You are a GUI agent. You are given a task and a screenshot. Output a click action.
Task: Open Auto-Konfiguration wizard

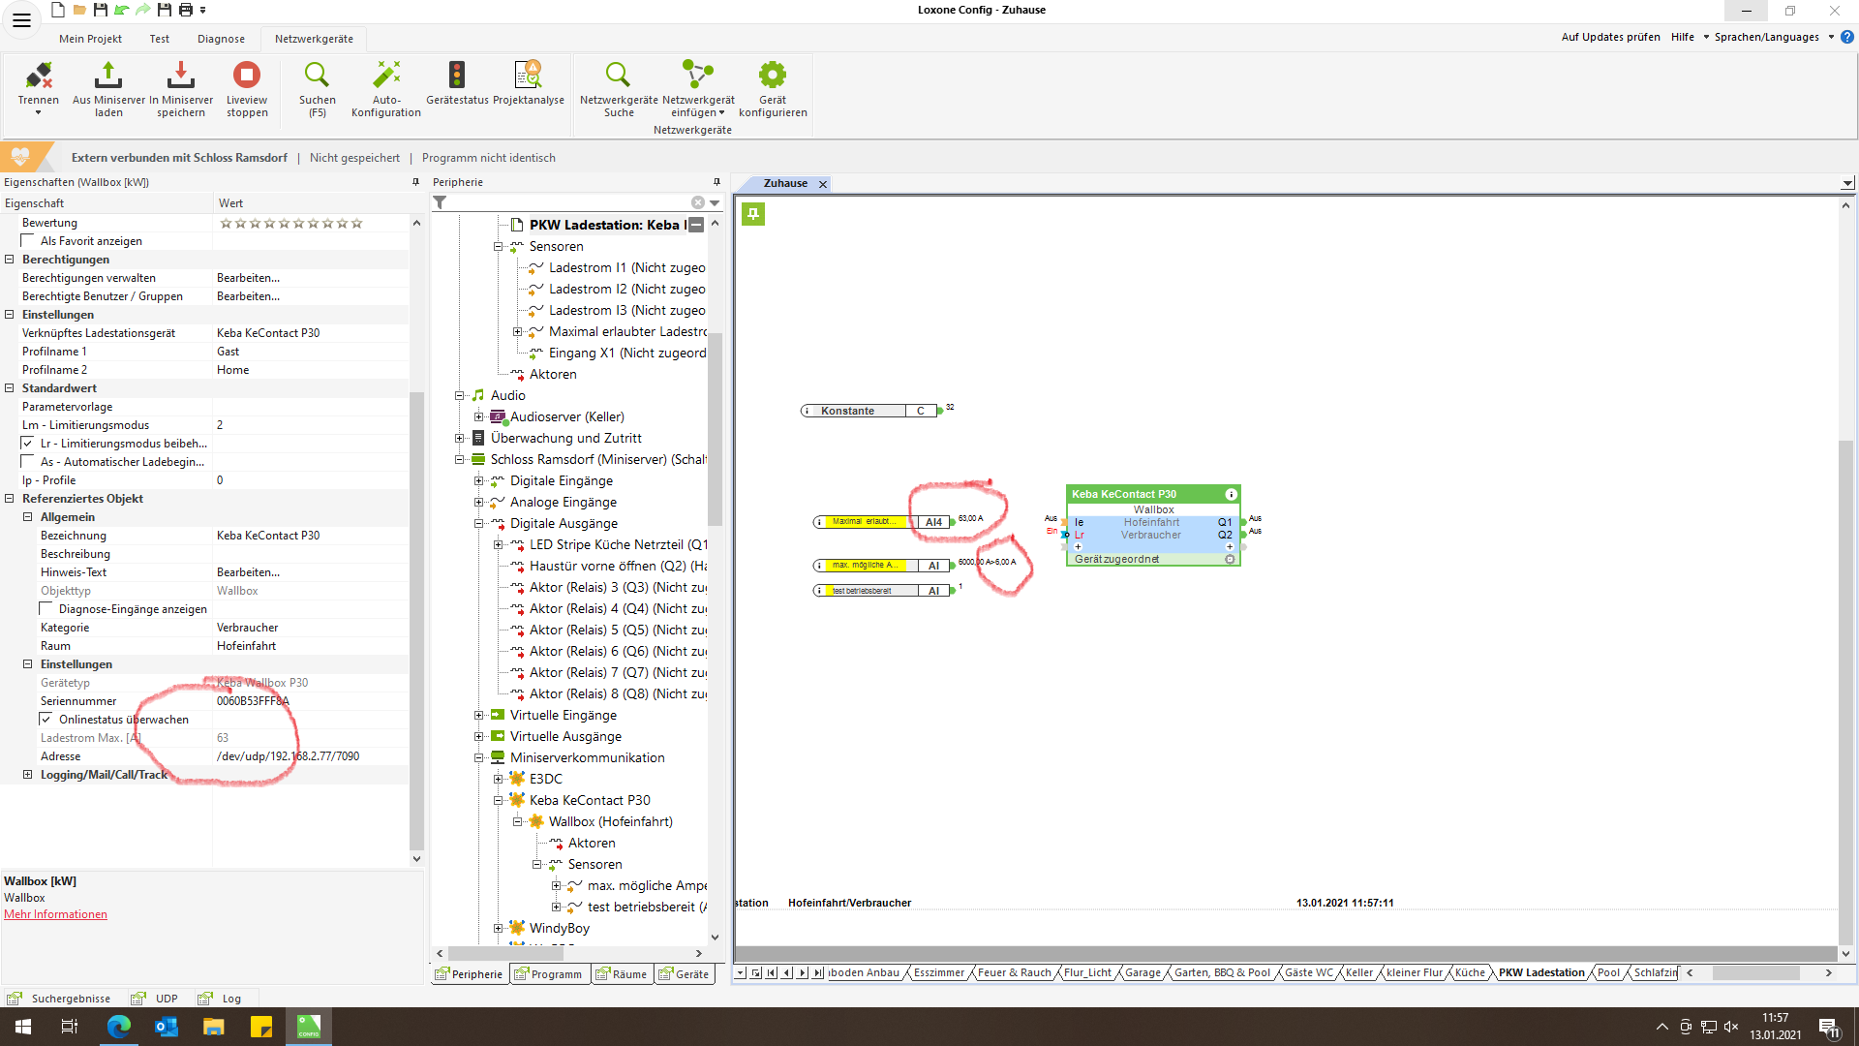386,76
